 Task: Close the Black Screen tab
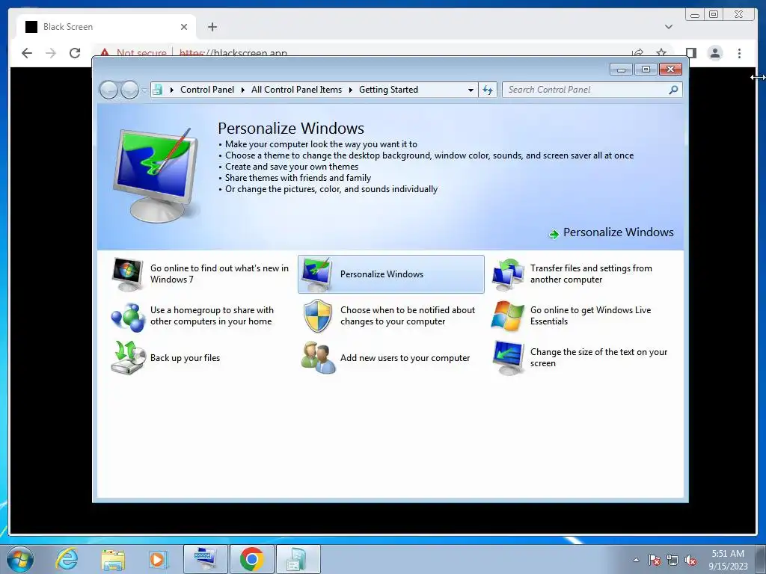coord(184,27)
